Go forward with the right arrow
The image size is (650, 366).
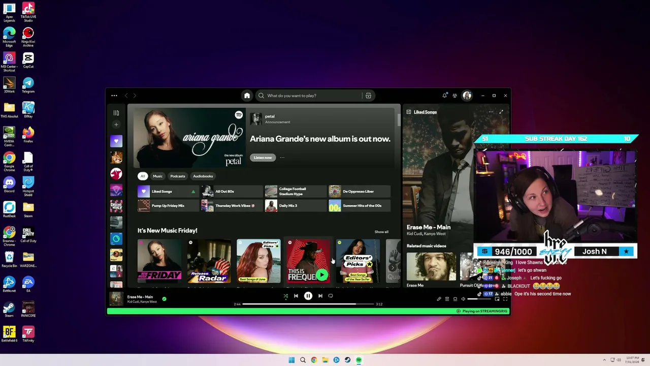pos(135,96)
